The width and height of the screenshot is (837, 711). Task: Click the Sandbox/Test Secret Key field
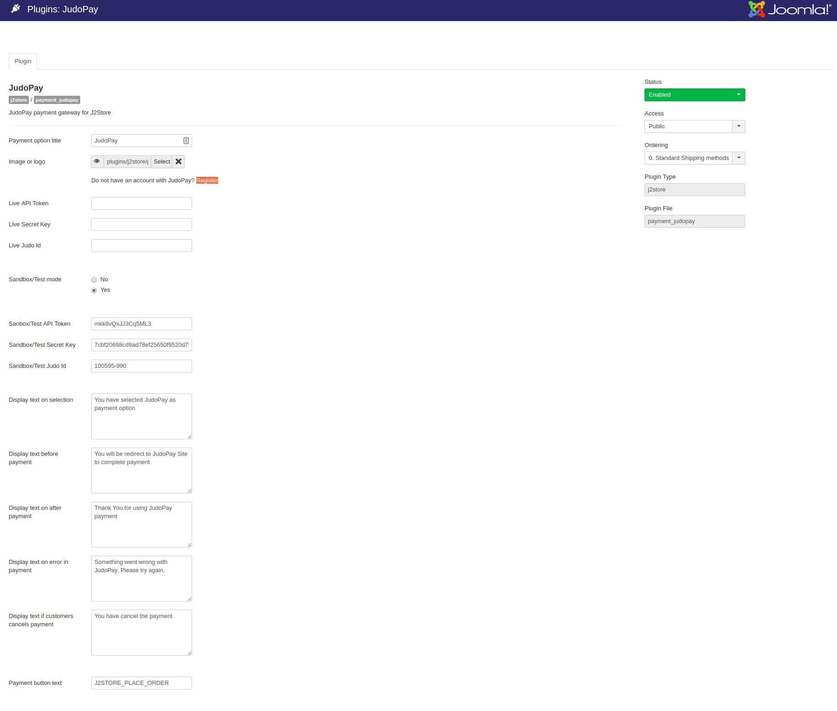(x=142, y=345)
